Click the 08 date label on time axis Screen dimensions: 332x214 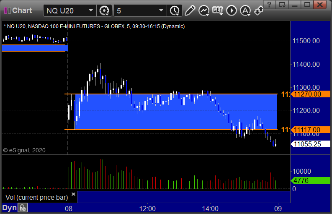(x=68, y=209)
